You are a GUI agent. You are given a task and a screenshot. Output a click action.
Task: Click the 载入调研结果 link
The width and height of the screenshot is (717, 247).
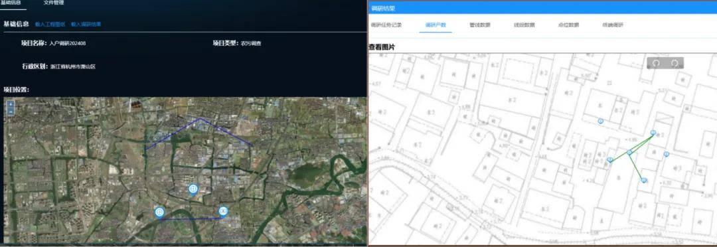86,25
